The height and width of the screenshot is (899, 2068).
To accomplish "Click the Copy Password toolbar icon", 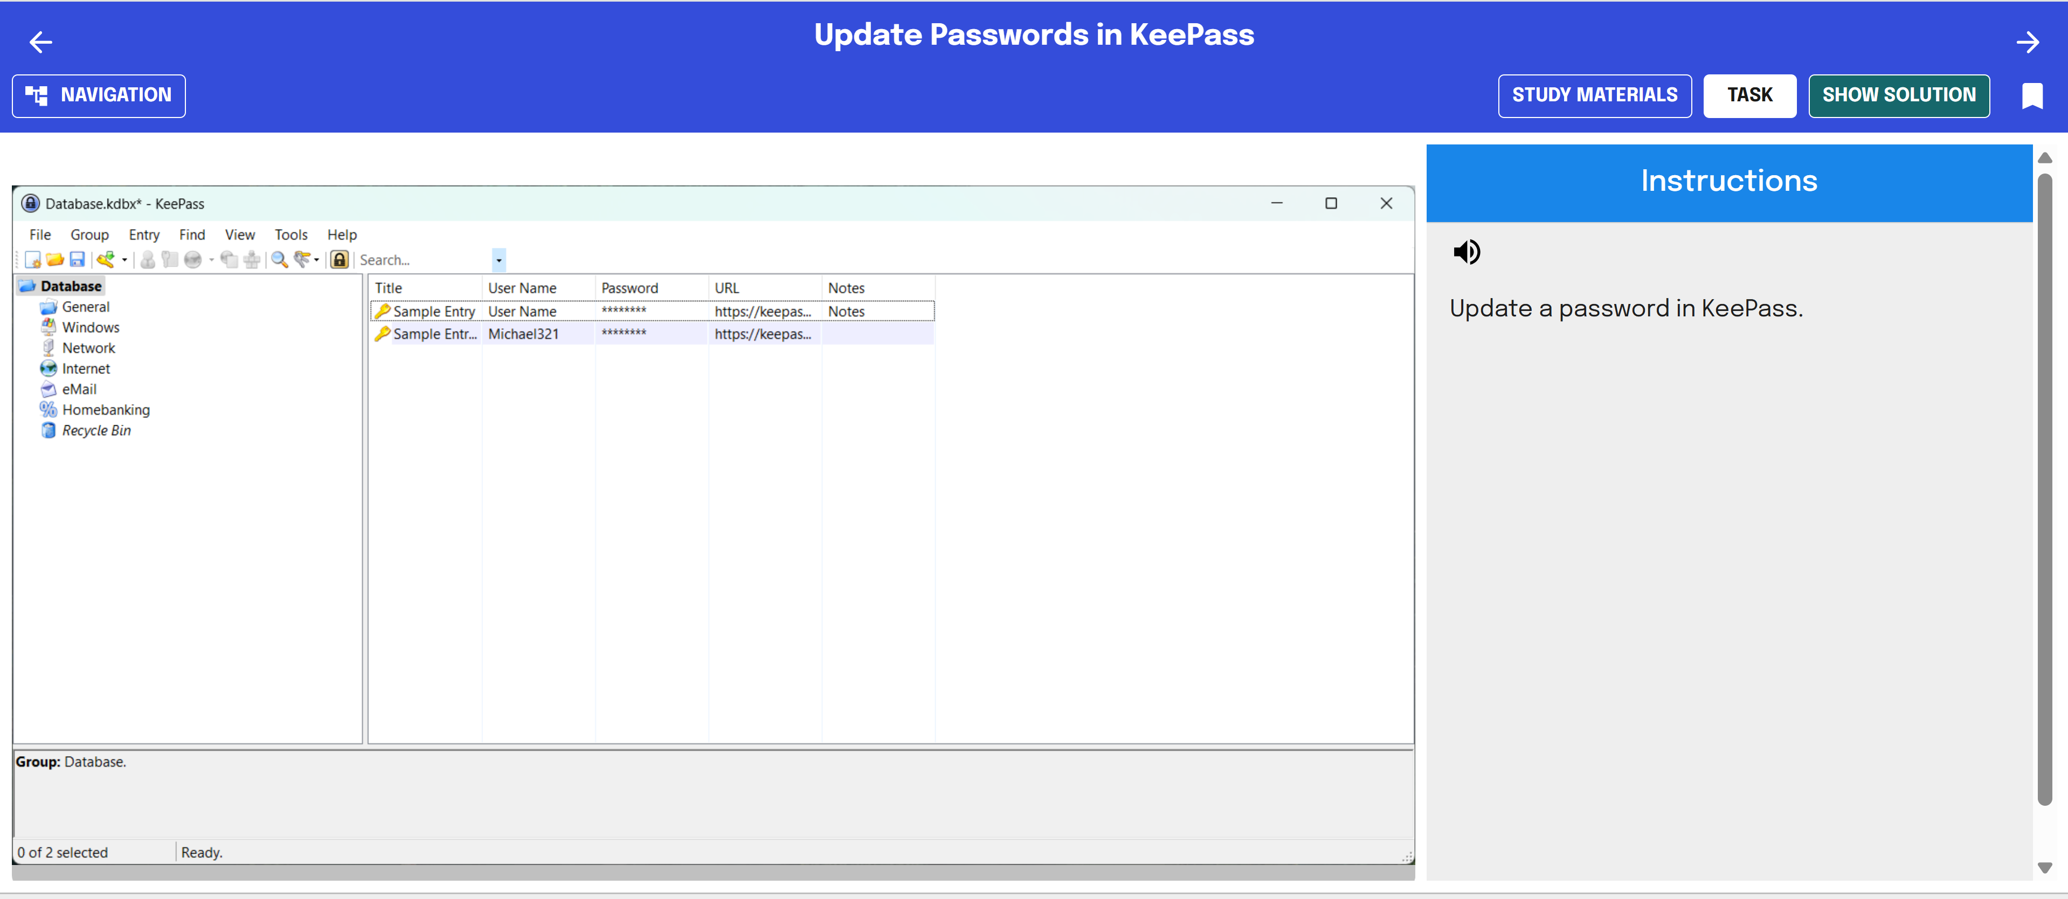I will coord(170,259).
